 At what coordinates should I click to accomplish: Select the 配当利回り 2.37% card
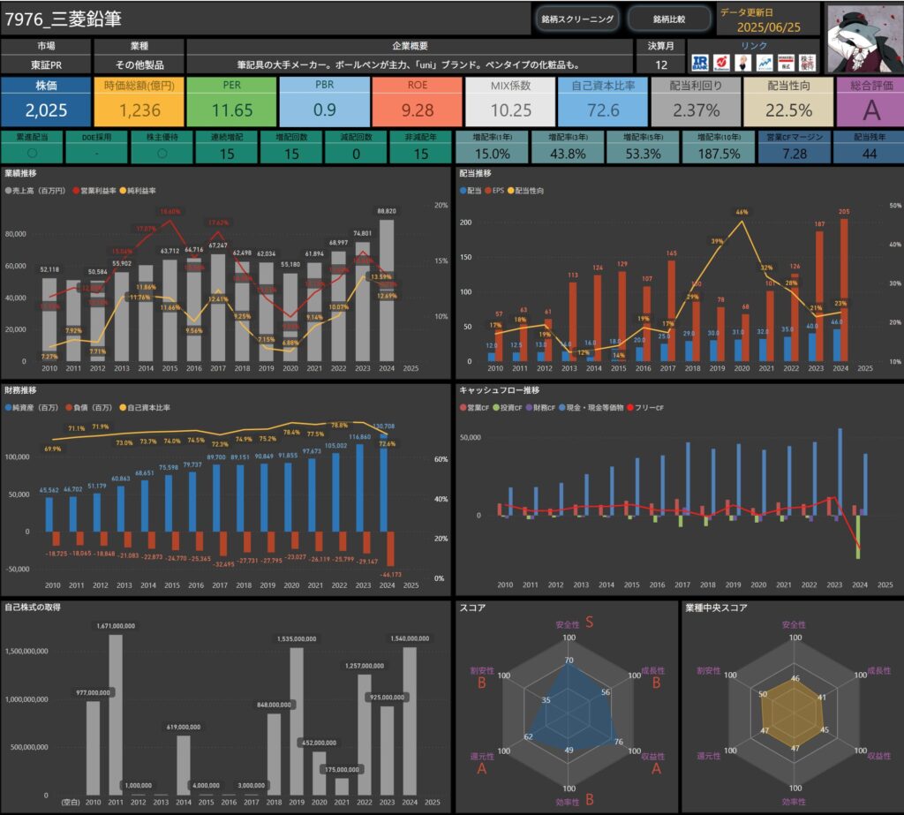coord(696,102)
